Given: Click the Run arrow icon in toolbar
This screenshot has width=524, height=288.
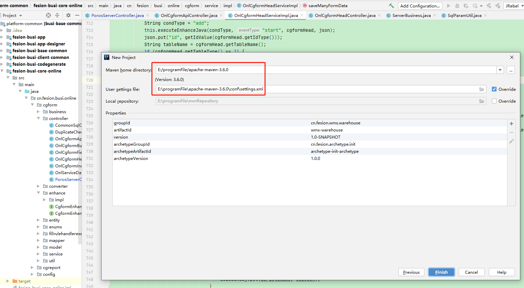Looking at the screenshot, I should tap(449, 6).
